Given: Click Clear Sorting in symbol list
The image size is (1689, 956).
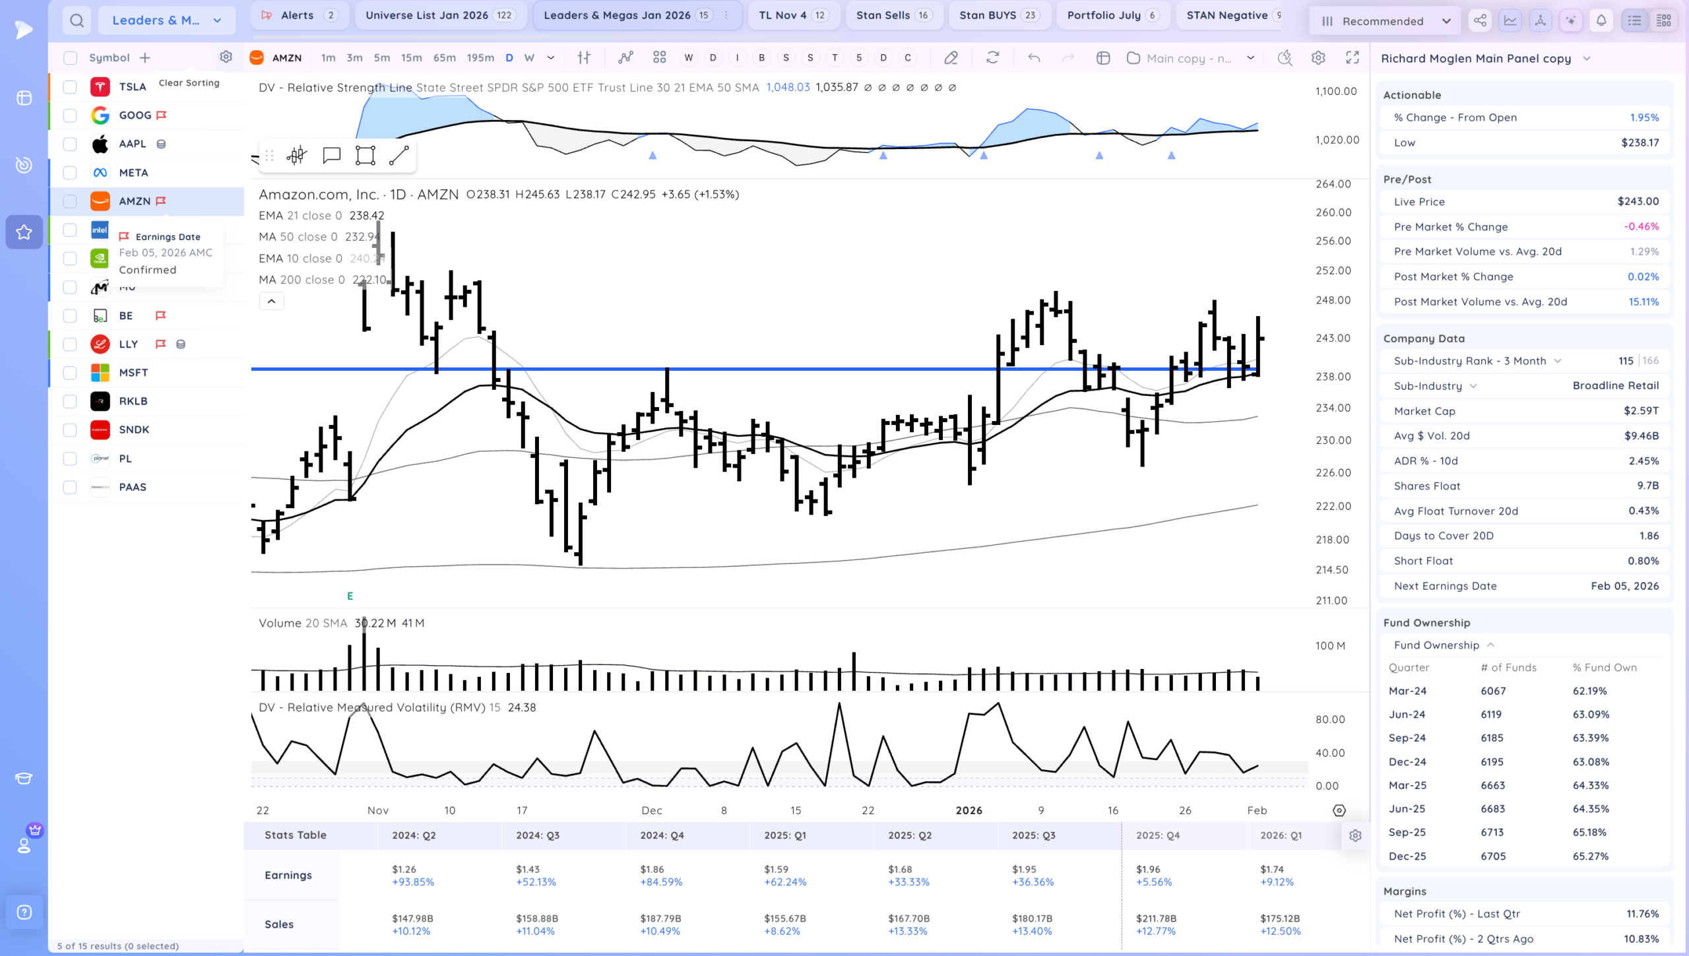Looking at the screenshot, I should click(189, 83).
